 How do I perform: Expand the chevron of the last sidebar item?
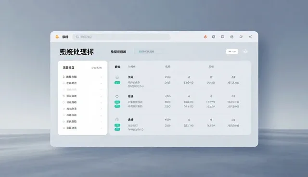(101, 128)
